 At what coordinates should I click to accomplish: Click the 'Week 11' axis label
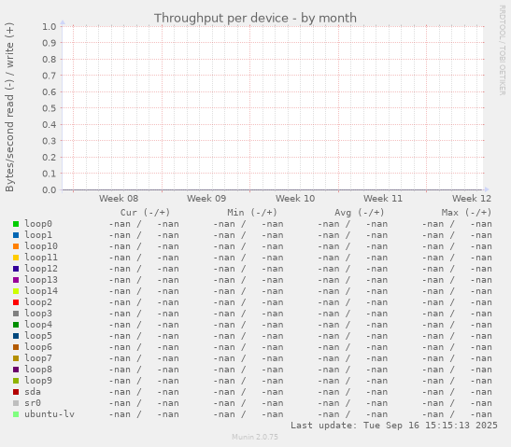[383, 199]
